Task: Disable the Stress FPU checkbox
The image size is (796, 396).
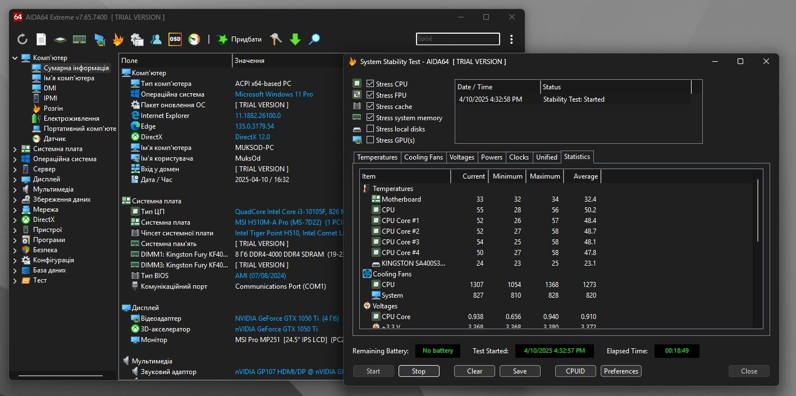Action: pos(370,95)
